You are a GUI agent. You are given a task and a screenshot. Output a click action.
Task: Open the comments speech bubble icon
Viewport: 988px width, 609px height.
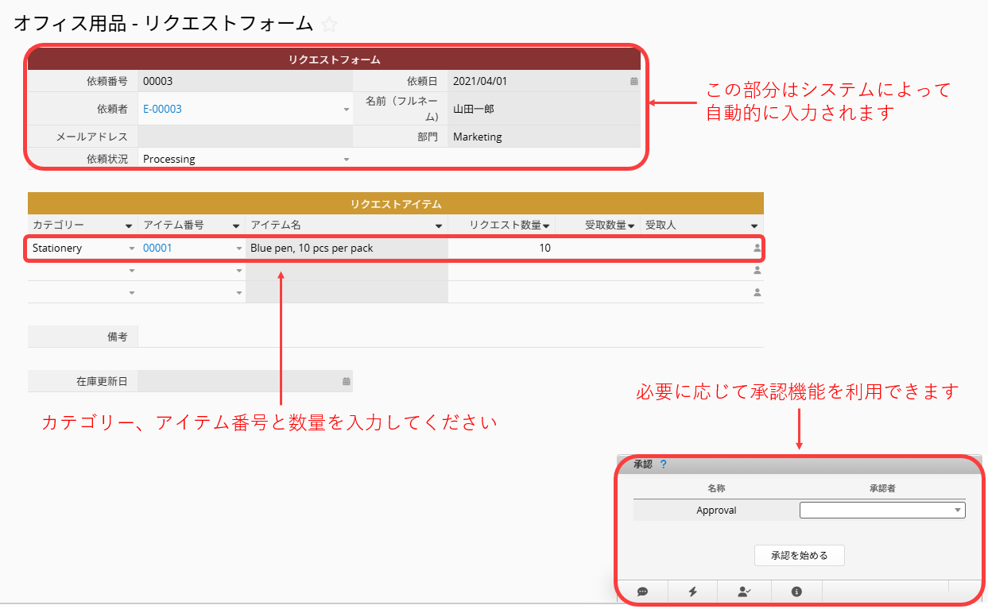(x=642, y=592)
